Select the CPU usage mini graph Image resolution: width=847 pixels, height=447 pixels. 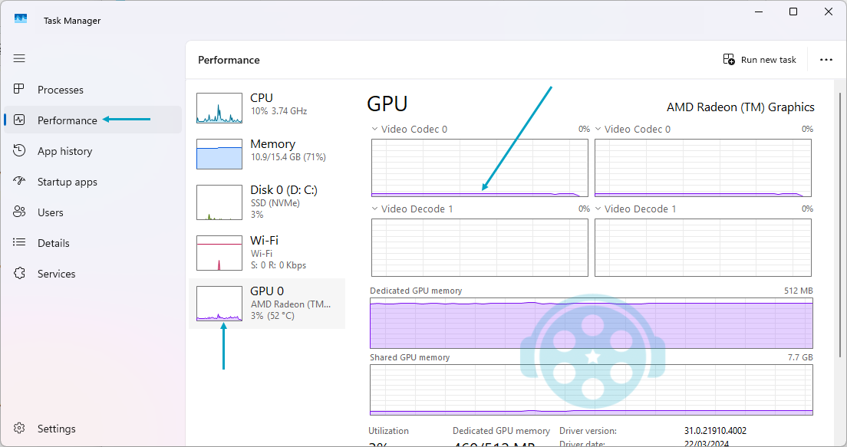[x=219, y=108]
